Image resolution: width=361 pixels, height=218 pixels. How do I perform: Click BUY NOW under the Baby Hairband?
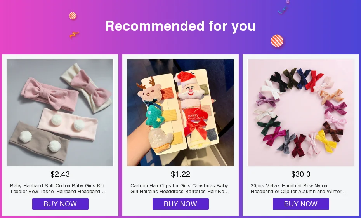60,204
